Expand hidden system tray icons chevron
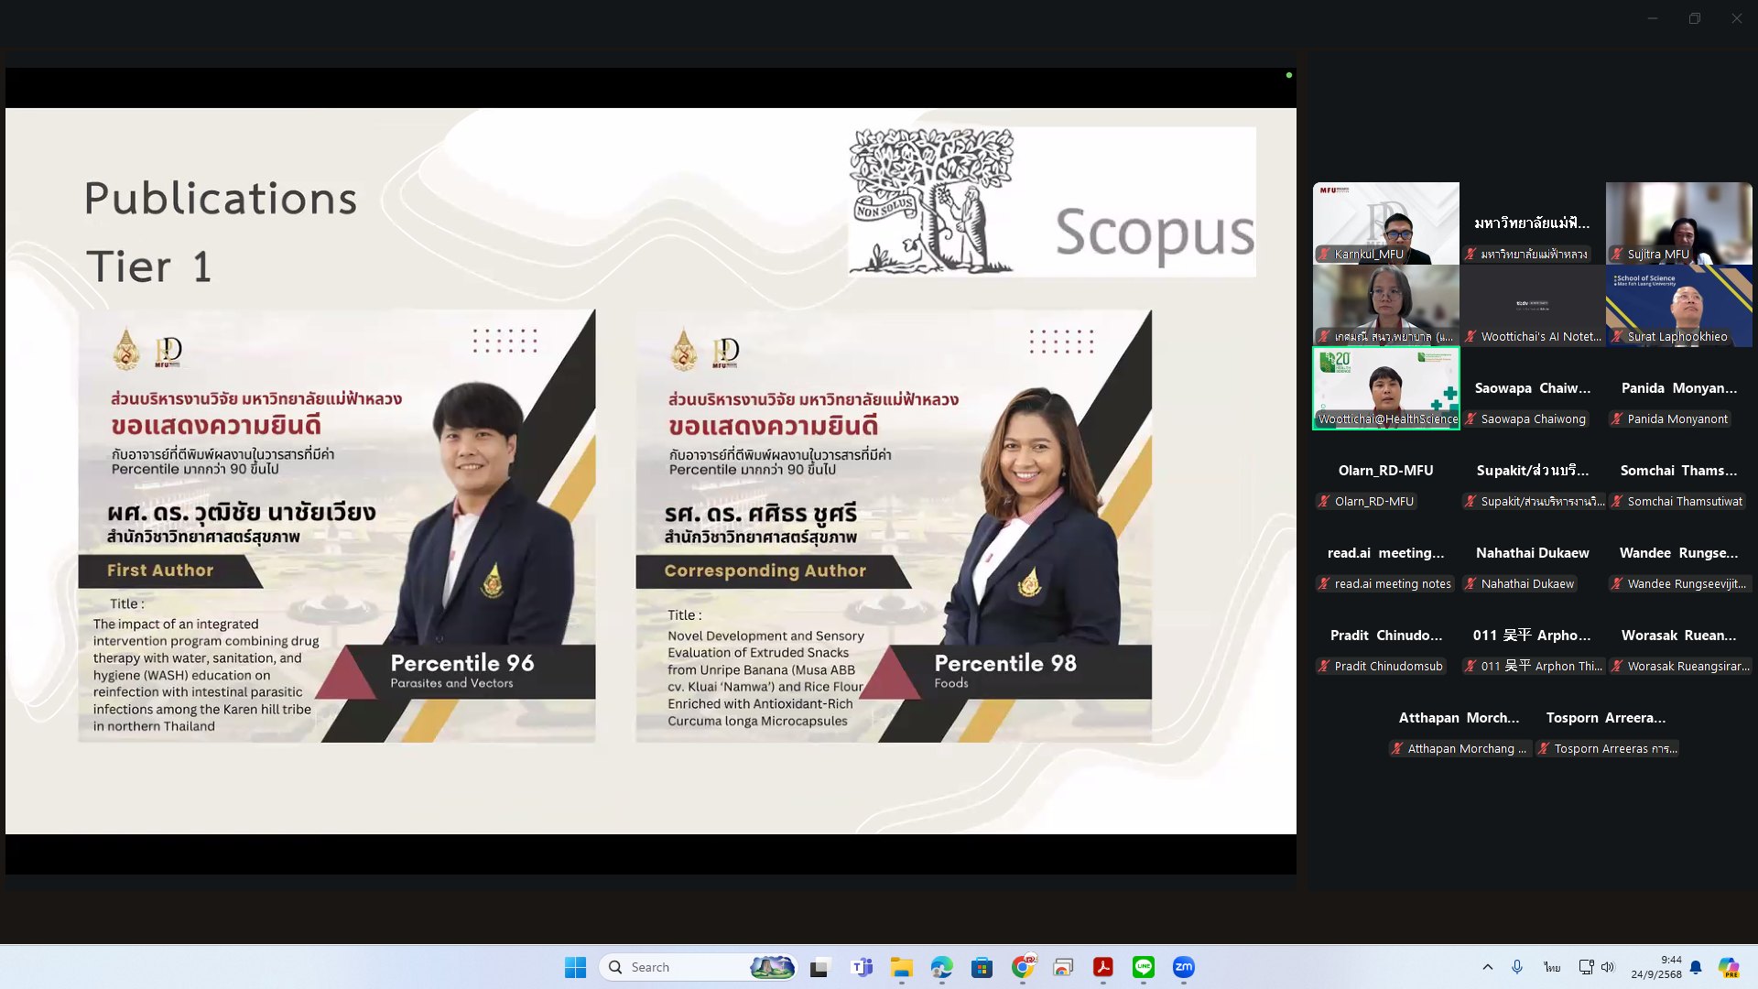 click(1487, 967)
